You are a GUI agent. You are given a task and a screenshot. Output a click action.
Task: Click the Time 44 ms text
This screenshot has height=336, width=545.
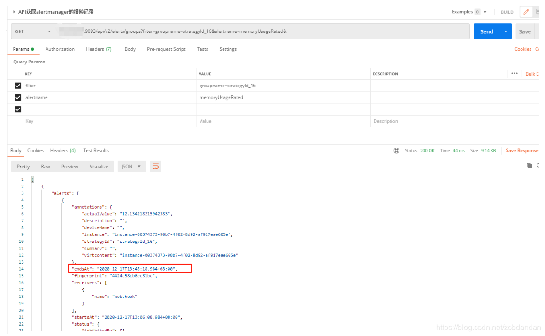[452, 150]
